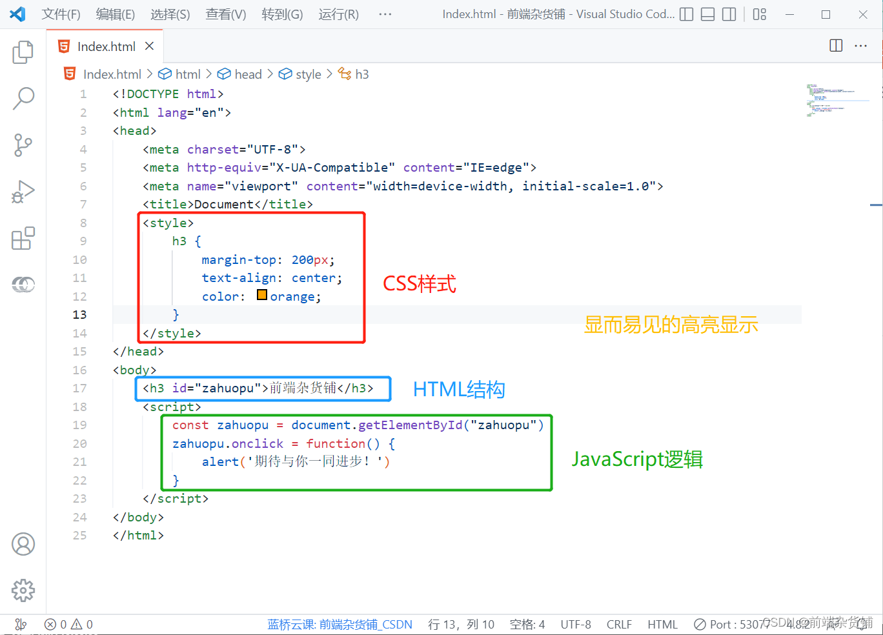Toggle the secondary side bar layout button
The width and height of the screenshot is (883, 635).
click(729, 14)
